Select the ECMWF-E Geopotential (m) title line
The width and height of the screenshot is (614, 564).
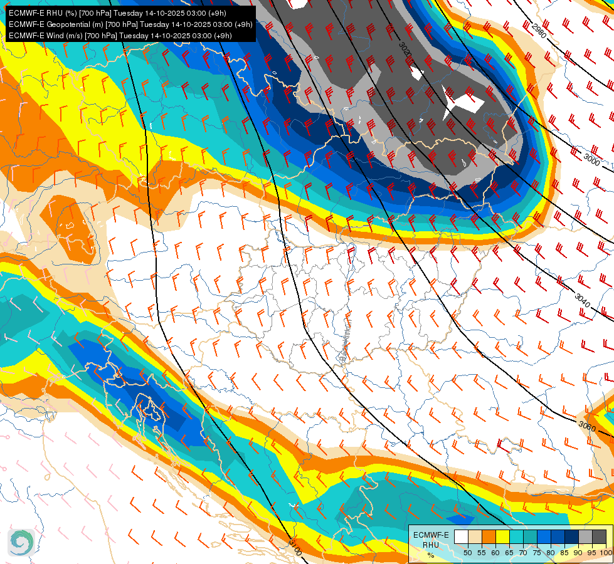130,24
